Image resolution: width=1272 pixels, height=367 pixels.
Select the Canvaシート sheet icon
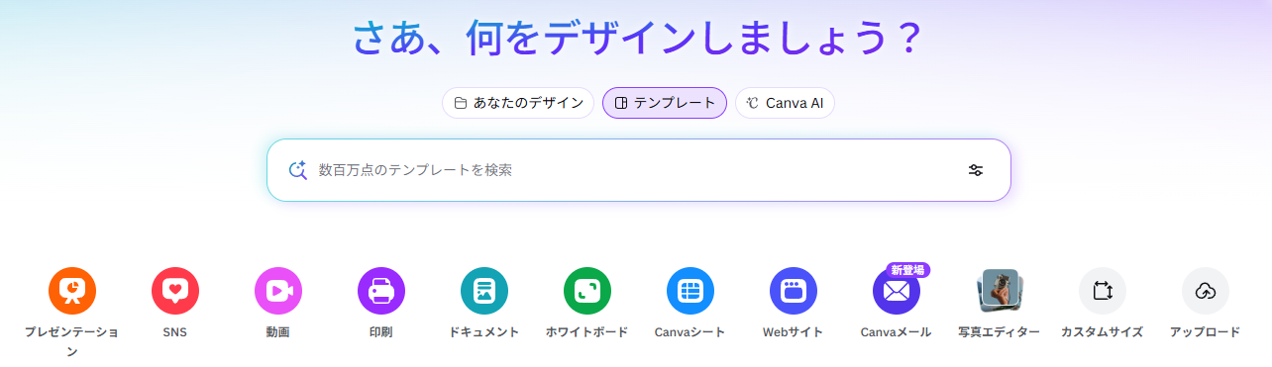pyautogui.click(x=690, y=291)
